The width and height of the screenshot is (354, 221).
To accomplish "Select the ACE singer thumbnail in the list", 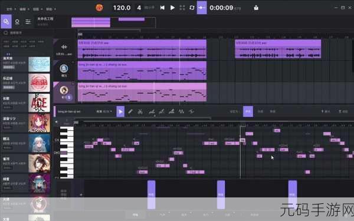I will pos(39,103).
